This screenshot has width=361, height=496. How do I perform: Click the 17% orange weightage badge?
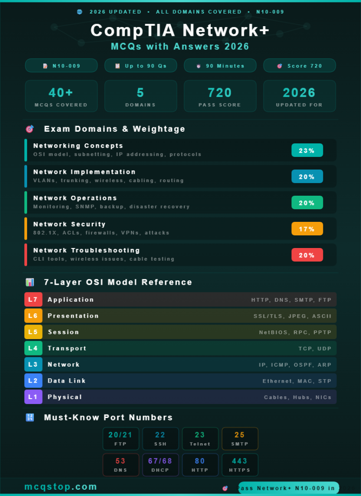point(307,229)
